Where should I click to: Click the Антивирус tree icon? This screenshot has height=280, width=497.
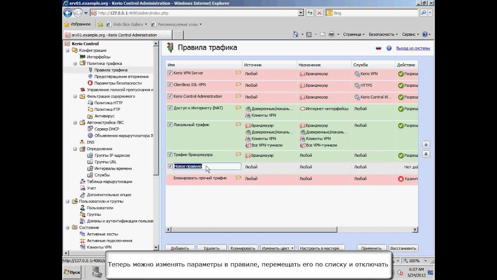(x=90, y=116)
